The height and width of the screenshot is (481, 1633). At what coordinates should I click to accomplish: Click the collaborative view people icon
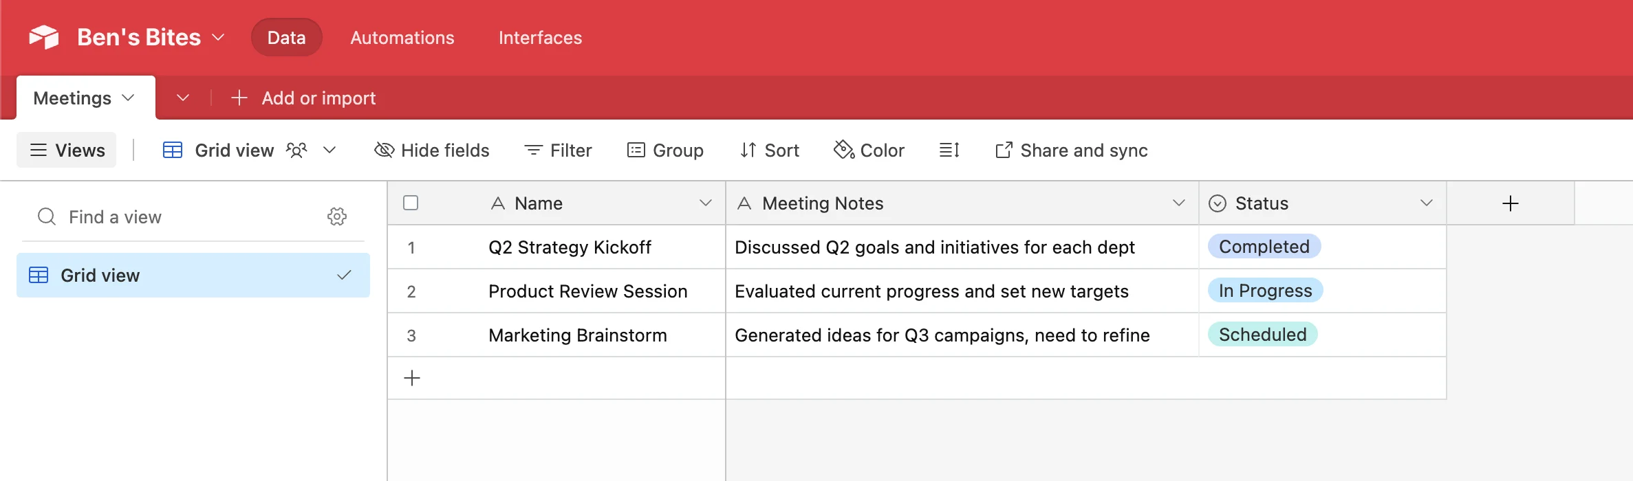click(296, 150)
